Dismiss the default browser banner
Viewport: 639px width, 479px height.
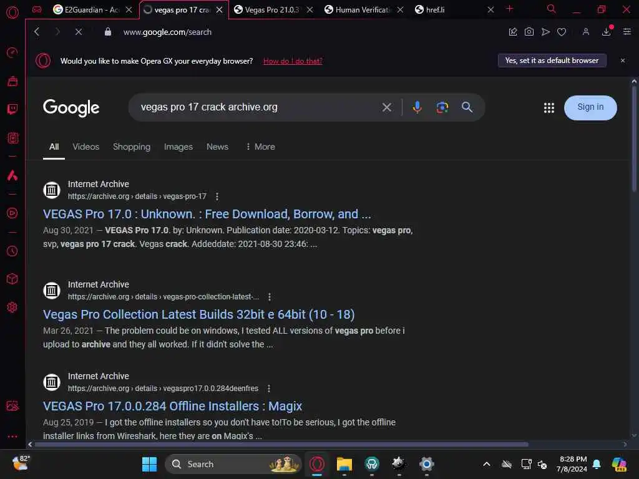coord(623,60)
